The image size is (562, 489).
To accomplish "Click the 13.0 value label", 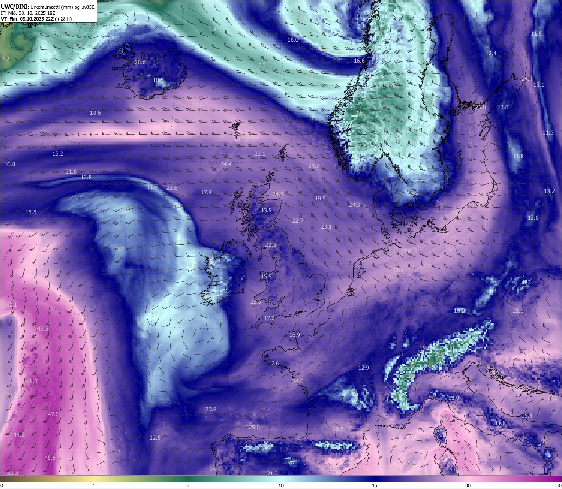I will 533,218.
